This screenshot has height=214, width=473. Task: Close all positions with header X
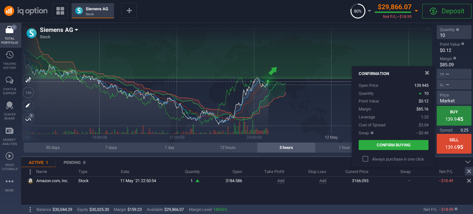(x=469, y=171)
